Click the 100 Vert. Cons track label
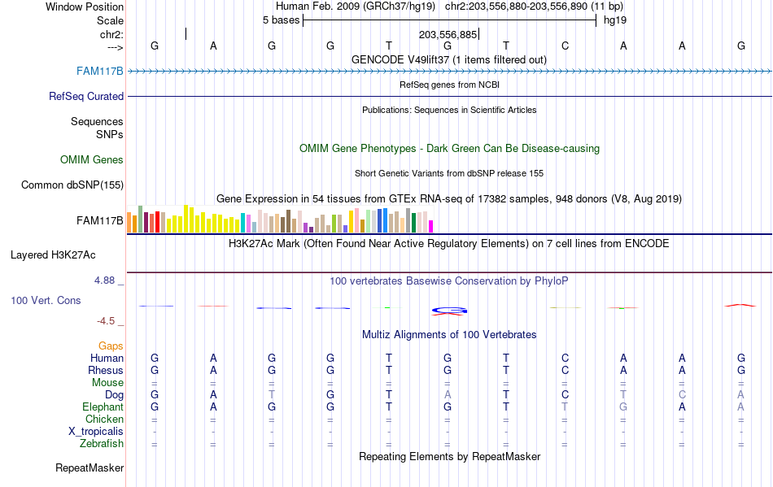The height and width of the screenshot is (487, 773). [46, 300]
